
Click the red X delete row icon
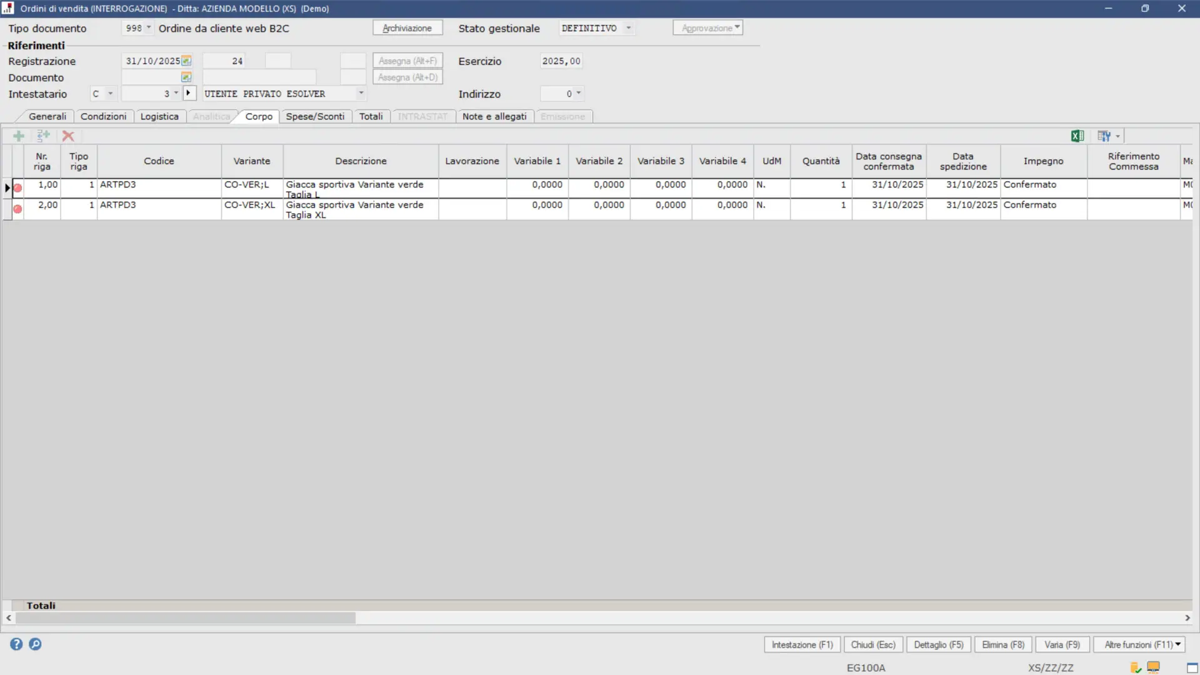click(68, 136)
